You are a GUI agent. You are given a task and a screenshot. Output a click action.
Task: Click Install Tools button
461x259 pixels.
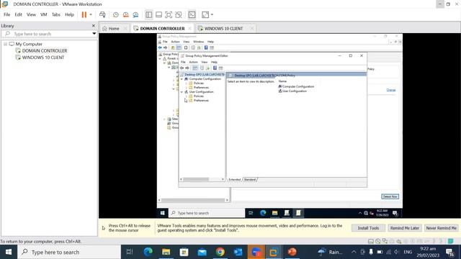point(368,228)
